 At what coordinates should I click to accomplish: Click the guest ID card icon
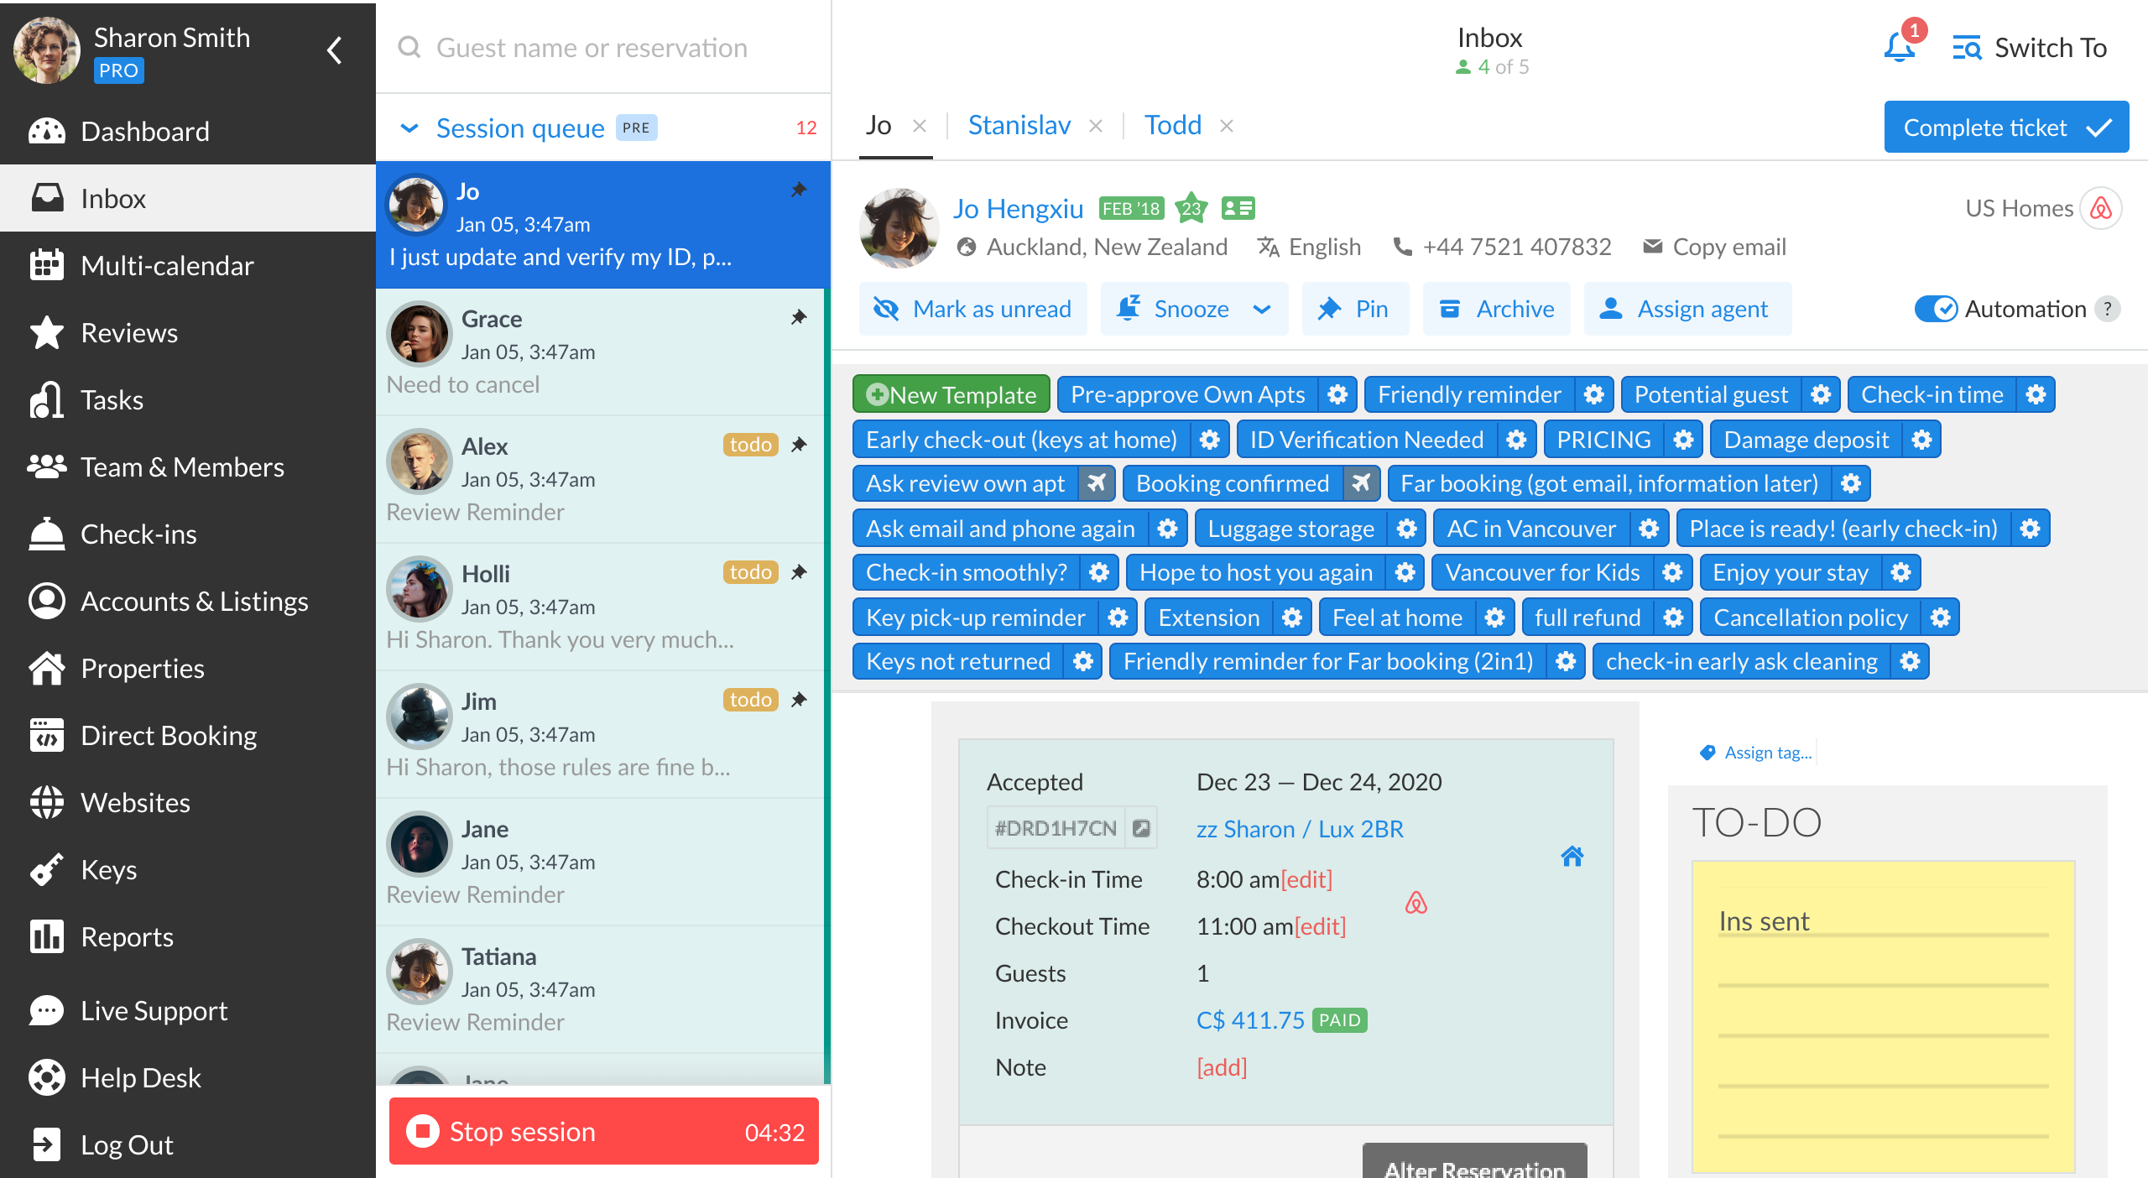click(1238, 208)
